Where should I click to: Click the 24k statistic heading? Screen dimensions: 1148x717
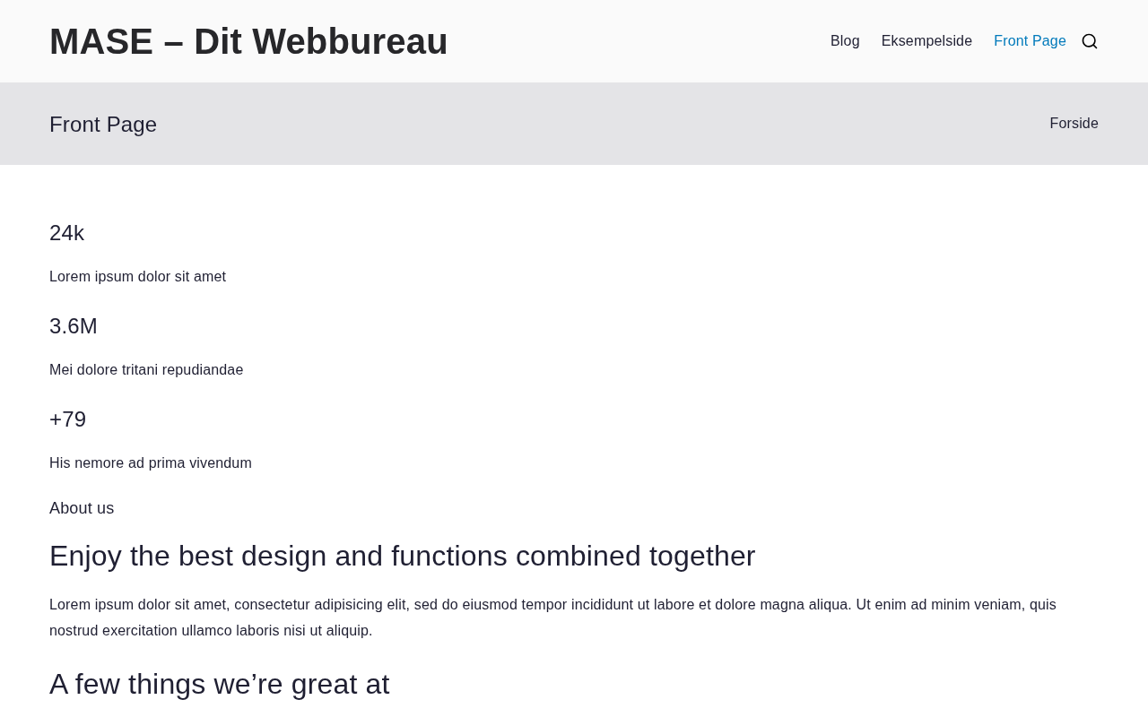(67, 233)
